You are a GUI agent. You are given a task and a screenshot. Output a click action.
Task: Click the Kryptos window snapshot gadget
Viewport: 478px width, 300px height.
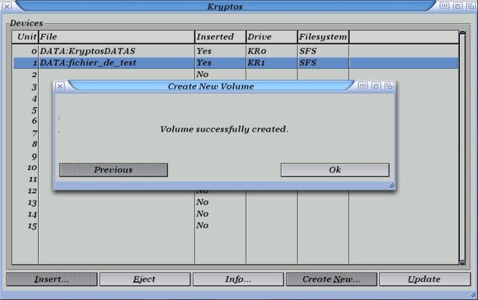(x=458, y=7)
